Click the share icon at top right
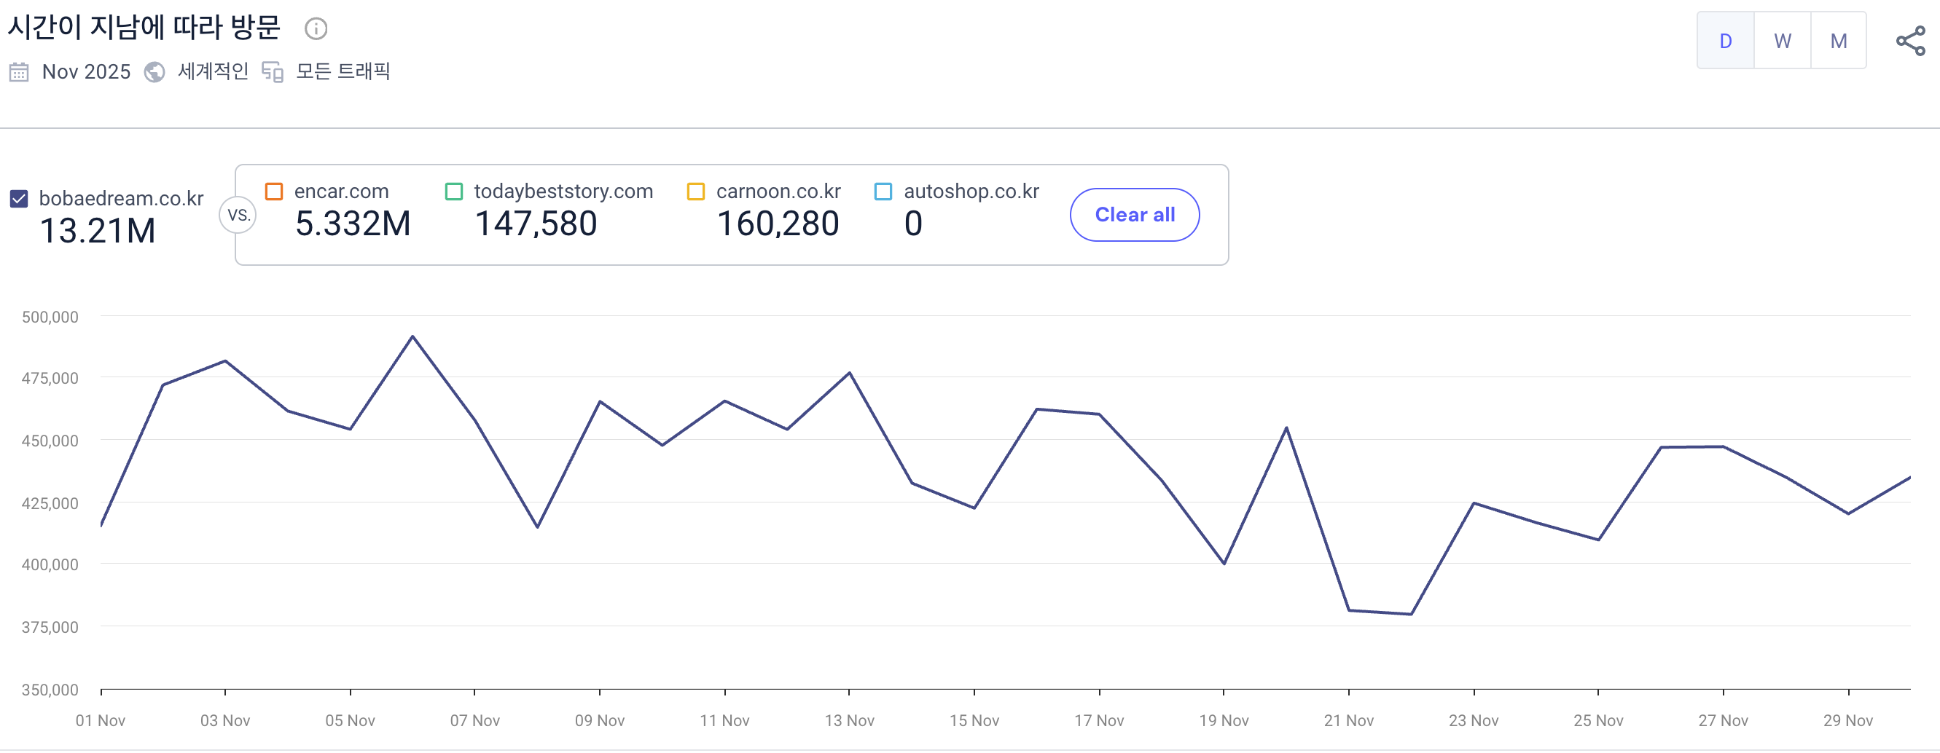Screen dimensions: 1940x753 click(x=1910, y=41)
